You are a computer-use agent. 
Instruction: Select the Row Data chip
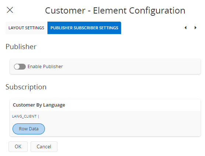tap(29, 129)
